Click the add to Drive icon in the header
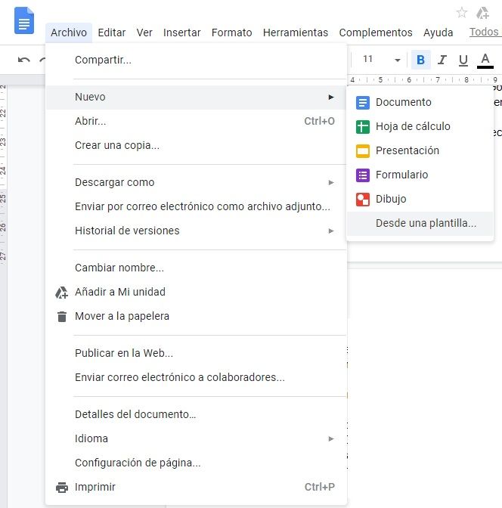 click(x=482, y=12)
